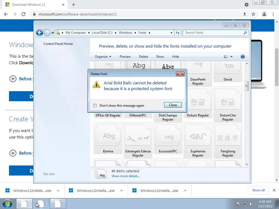Open Windows Start orb
Viewport: 279px width, 209px height.
[7, 204]
